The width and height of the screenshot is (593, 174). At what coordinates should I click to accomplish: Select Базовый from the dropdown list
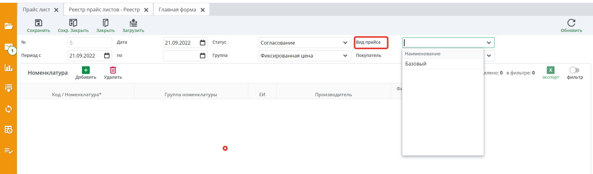[x=416, y=64]
